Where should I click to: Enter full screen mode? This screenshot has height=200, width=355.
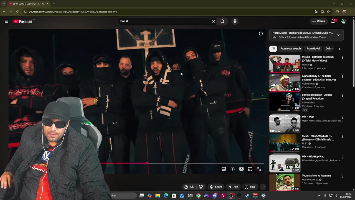[259, 169]
